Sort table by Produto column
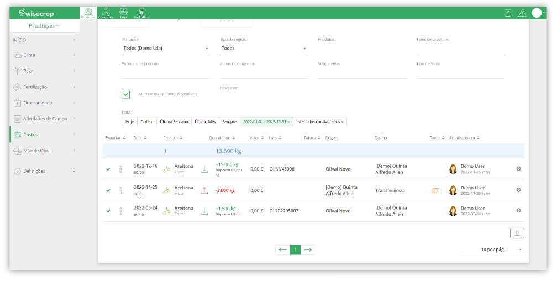The height and width of the screenshot is (282, 557). point(173,138)
